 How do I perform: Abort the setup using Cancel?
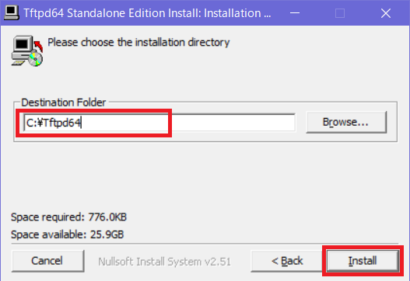47,261
